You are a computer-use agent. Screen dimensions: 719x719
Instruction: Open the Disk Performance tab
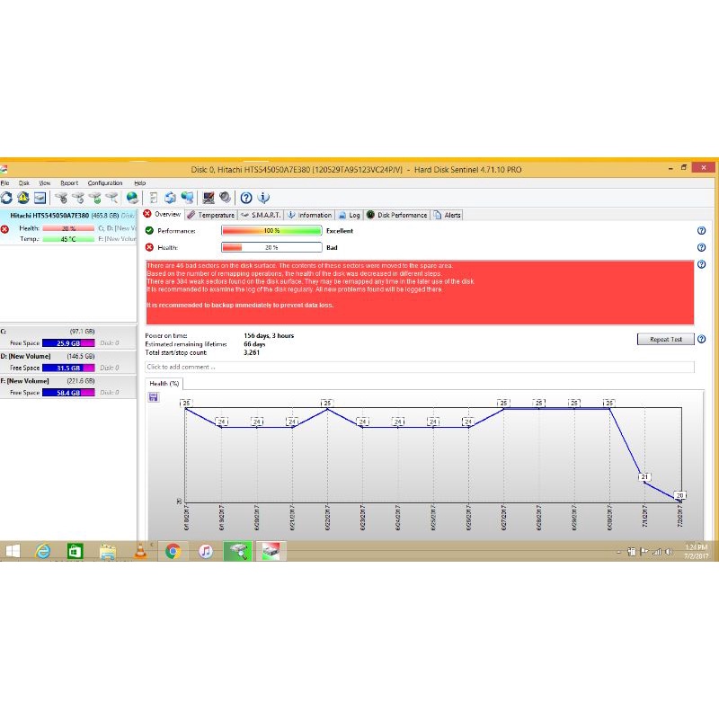tap(396, 215)
